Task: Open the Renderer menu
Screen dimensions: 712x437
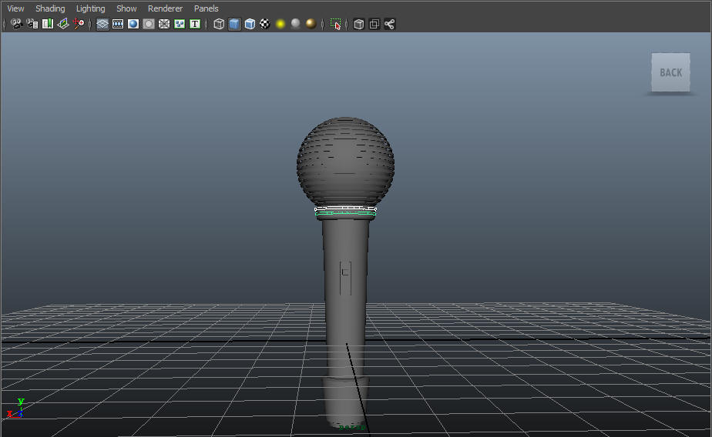Action: tap(165, 8)
